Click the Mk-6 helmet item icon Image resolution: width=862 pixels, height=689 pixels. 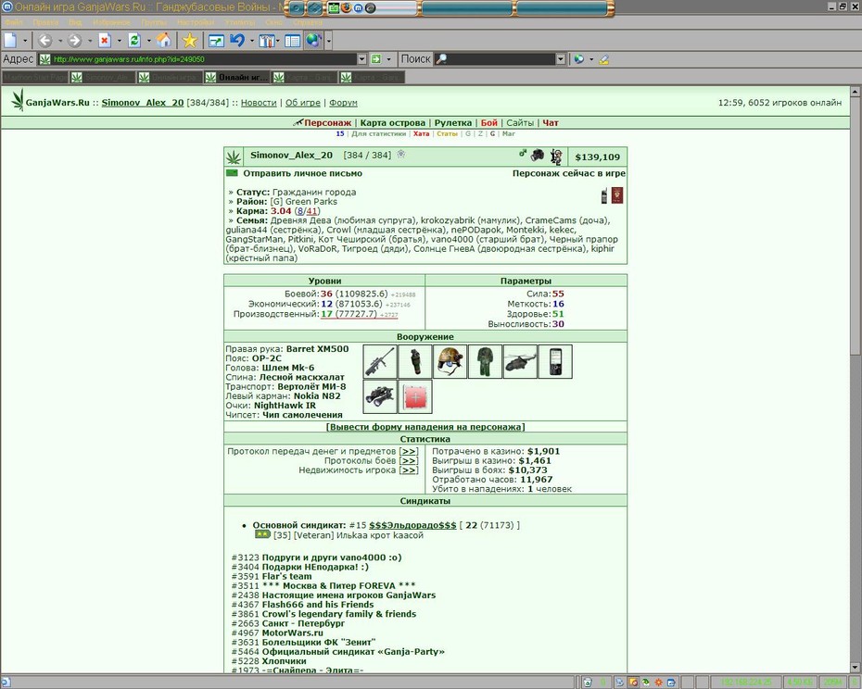point(450,361)
